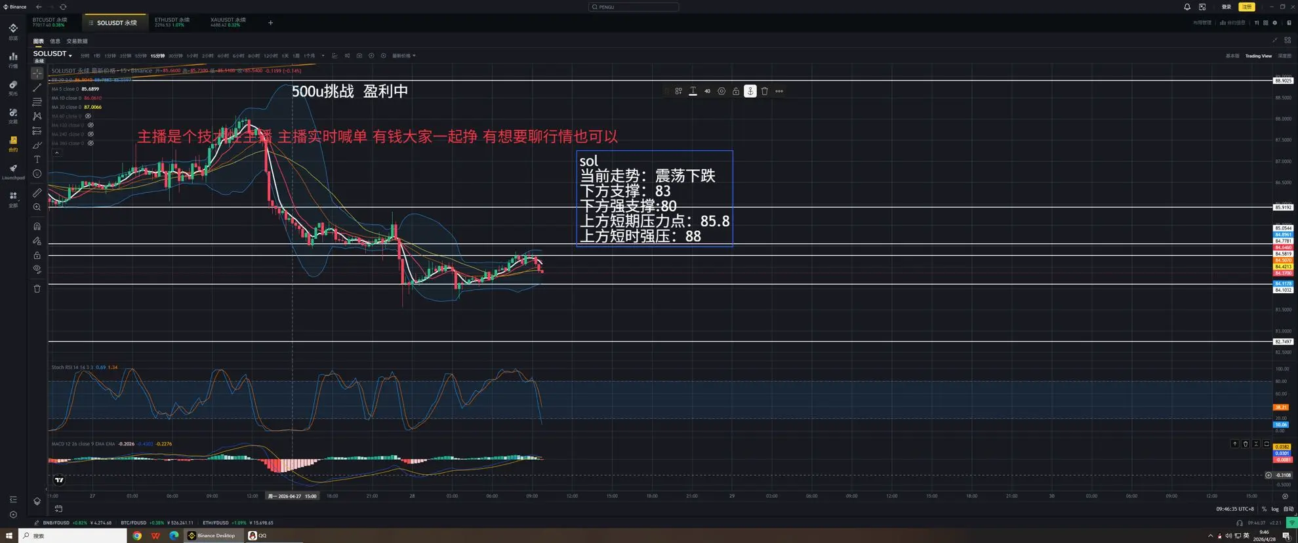Image resolution: width=1298 pixels, height=543 pixels.
Task: Change font size 40 in floating toolbar
Action: click(707, 91)
